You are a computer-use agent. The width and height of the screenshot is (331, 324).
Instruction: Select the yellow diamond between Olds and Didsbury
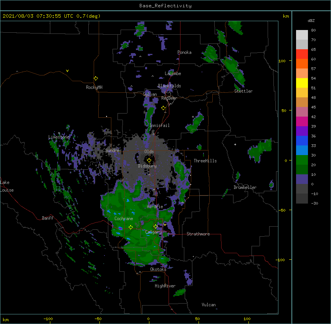click(149, 160)
